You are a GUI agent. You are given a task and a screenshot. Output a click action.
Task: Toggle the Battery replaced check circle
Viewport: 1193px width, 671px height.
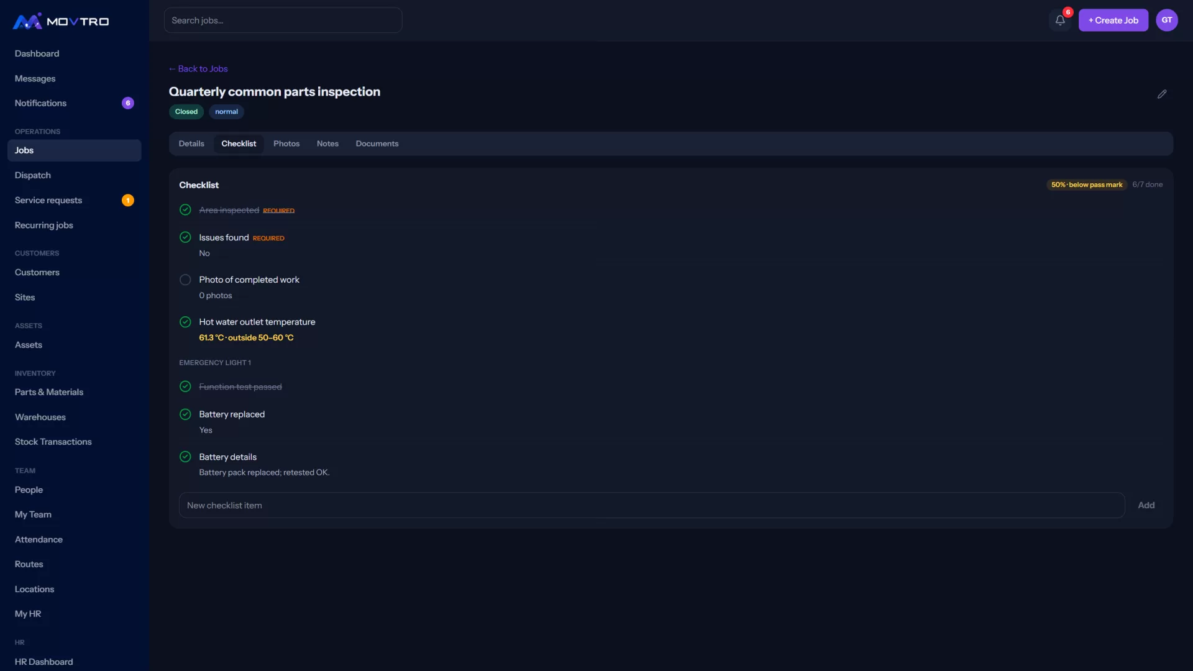[185, 414]
